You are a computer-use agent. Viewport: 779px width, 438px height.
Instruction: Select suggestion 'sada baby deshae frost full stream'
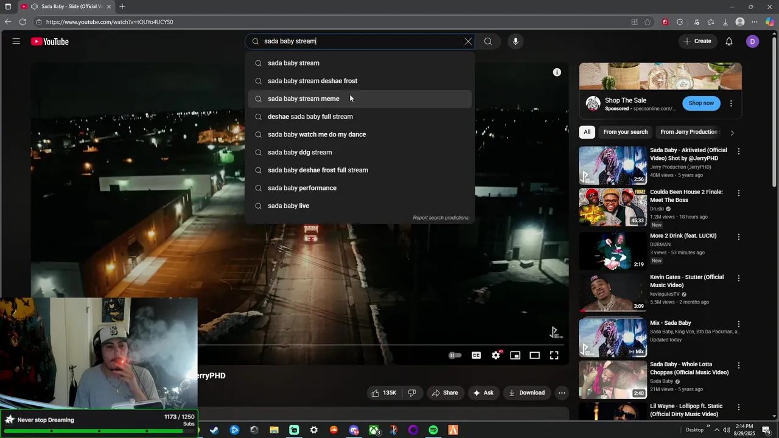pos(360,170)
